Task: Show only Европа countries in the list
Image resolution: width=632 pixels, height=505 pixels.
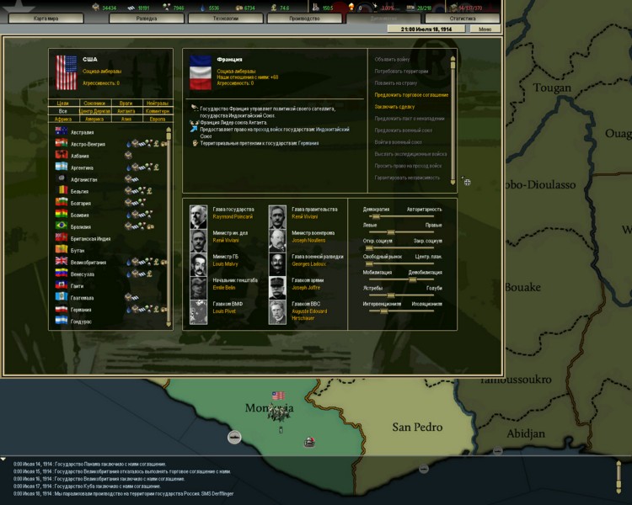Action: [x=157, y=119]
